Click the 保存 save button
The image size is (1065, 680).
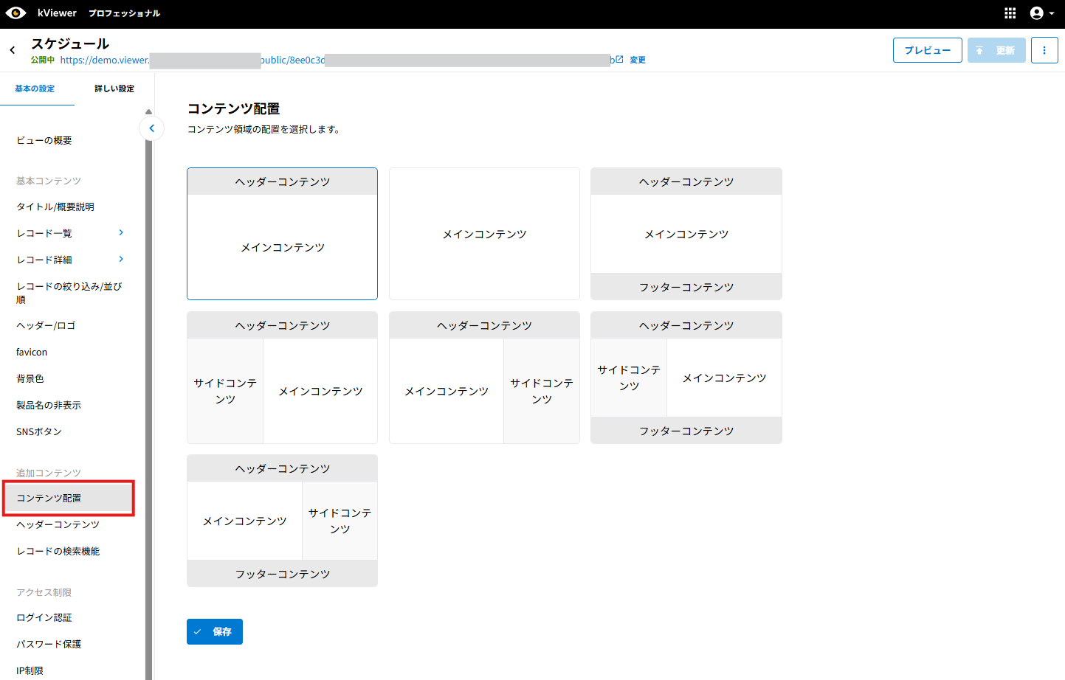click(214, 631)
